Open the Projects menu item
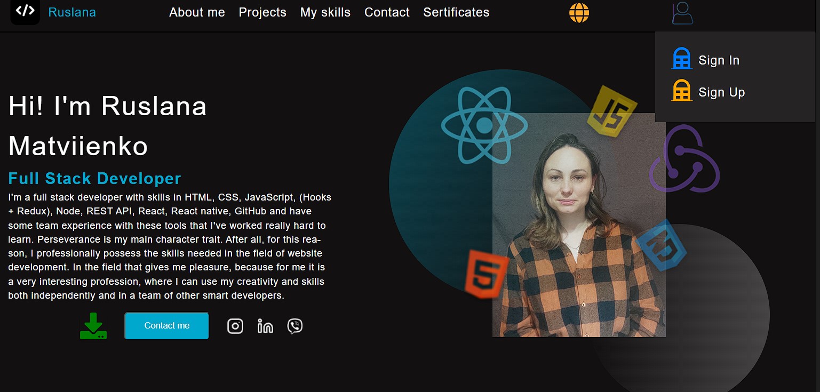 262,12
